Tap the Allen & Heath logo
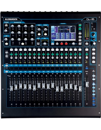This screenshot has width=101, height=130. tap(11, 19)
